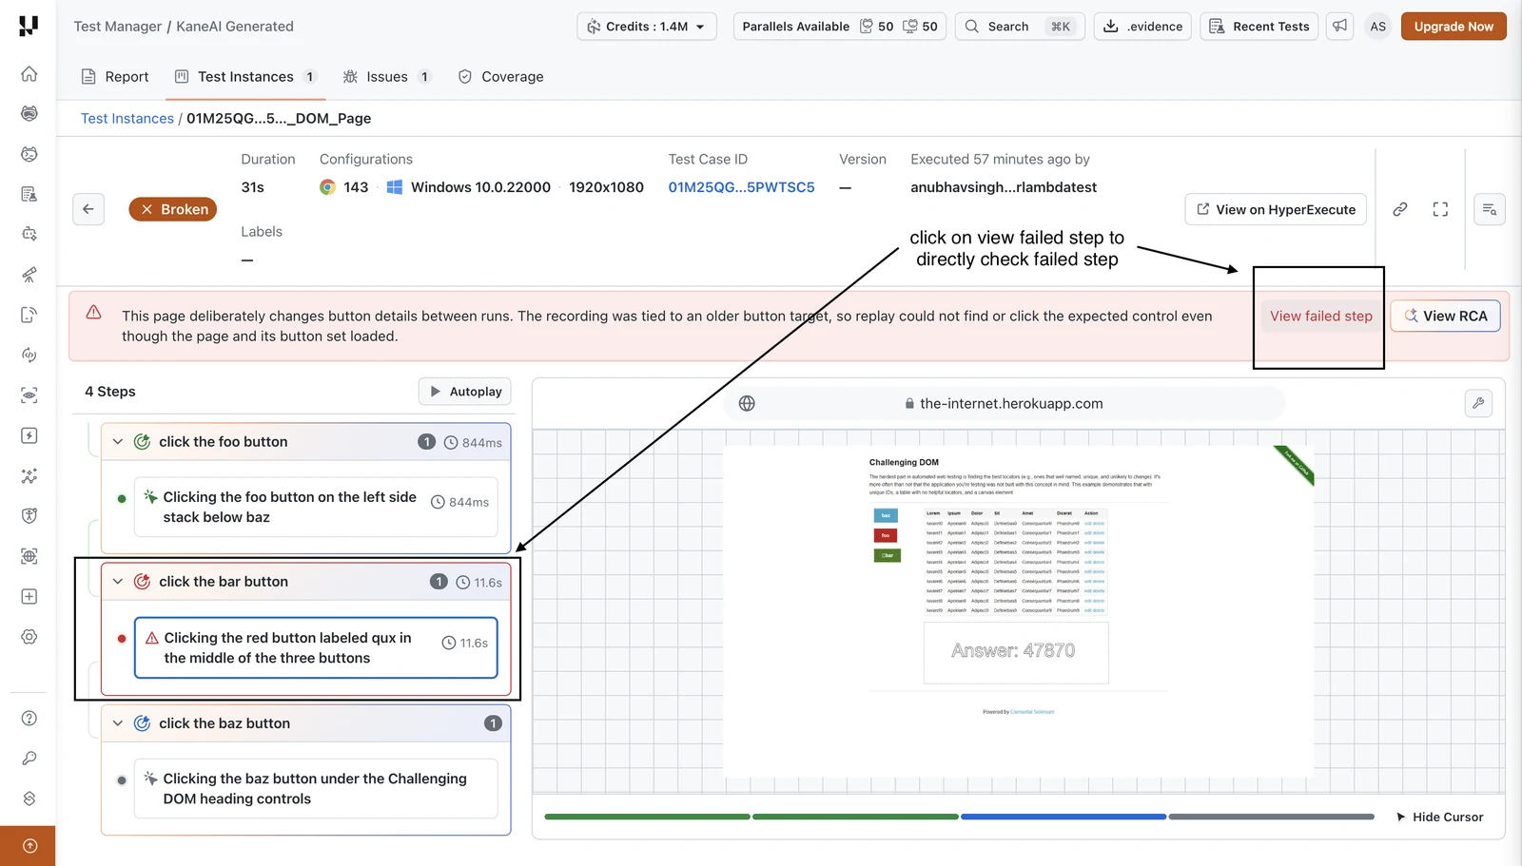Open Recent Tests
This screenshot has height=866, width=1522.
coord(1259,27)
